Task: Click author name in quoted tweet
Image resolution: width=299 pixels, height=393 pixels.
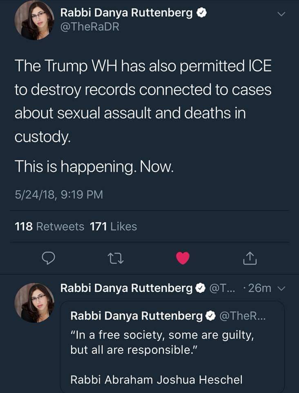Action: tap(137, 316)
